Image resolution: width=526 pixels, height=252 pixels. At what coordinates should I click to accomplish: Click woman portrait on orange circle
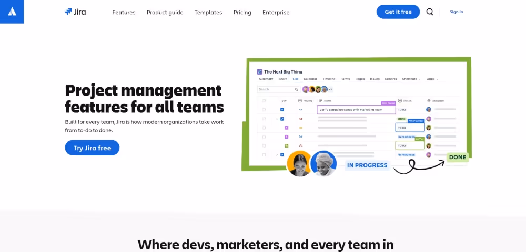pos(299,163)
